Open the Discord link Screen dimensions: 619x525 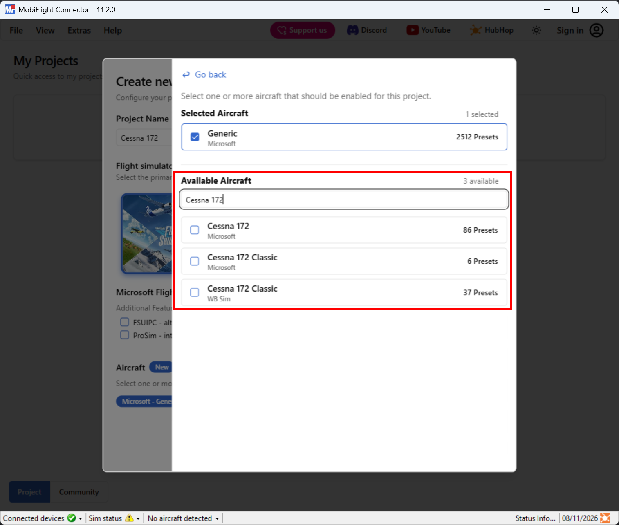point(367,30)
